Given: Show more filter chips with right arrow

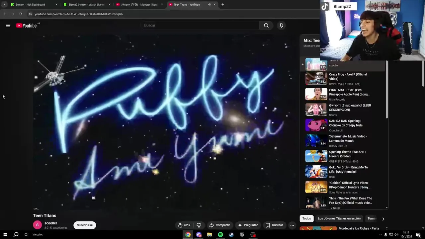Looking at the screenshot, I should point(383,219).
